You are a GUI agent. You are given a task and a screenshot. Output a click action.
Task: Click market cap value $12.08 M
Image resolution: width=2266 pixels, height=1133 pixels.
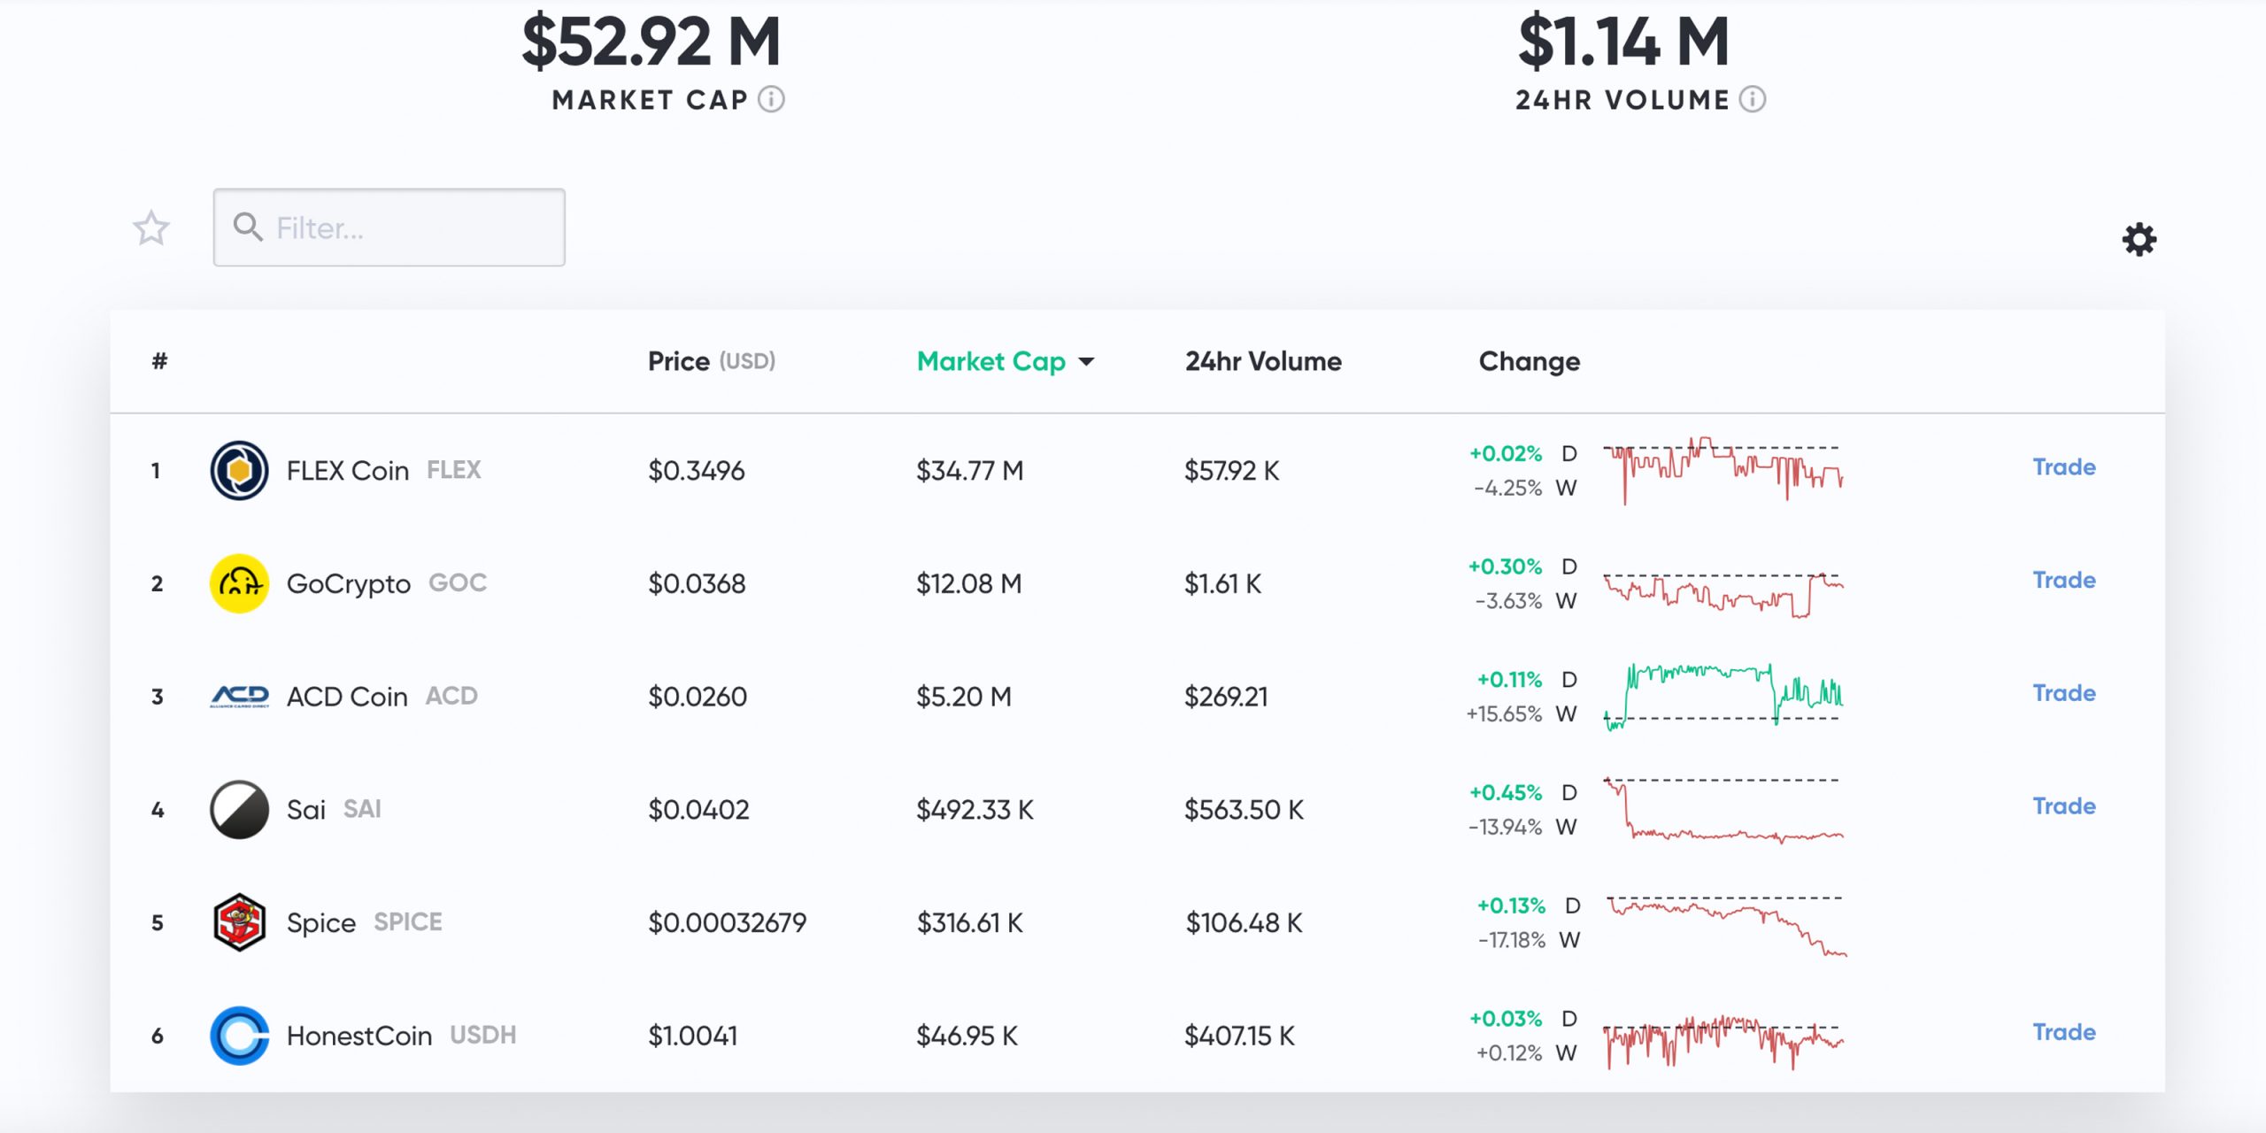point(969,583)
